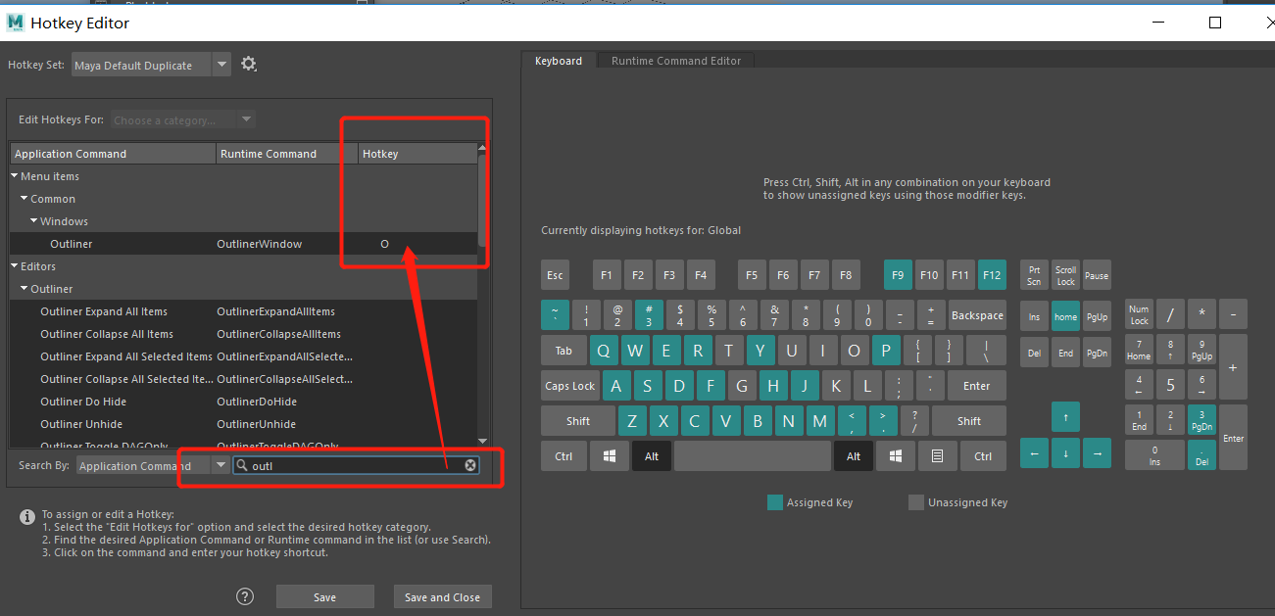Click the help question mark icon
This screenshot has width=1275, height=616.
pyautogui.click(x=245, y=596)
